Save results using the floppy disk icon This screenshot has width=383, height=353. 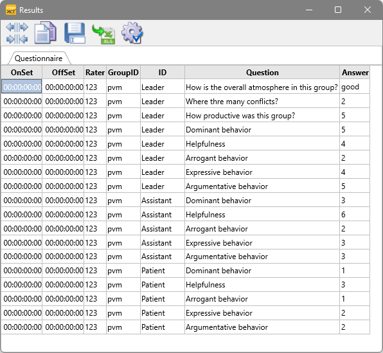click(x=75, y=33)
